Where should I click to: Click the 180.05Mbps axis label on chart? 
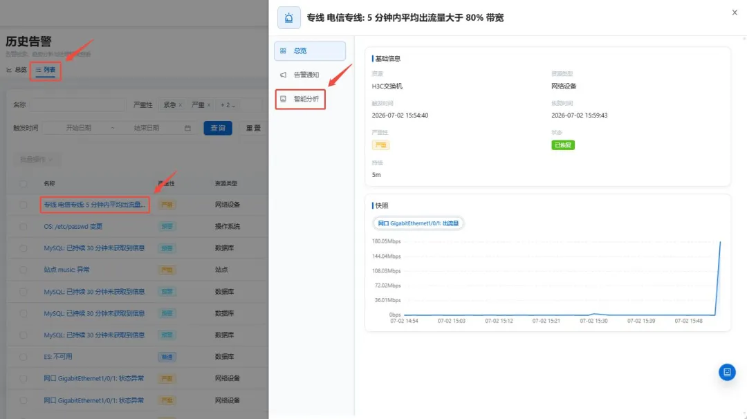(x=387, y=241)
